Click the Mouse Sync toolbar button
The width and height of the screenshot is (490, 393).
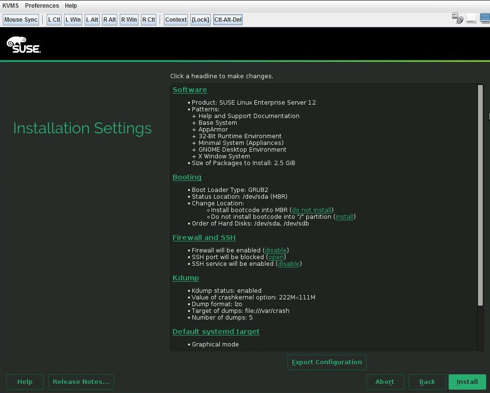[x=21, y=19]
